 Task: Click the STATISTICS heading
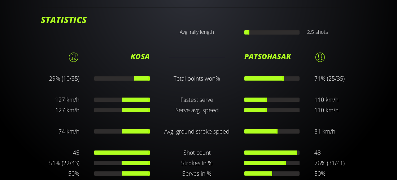click(x=64, y=20)
